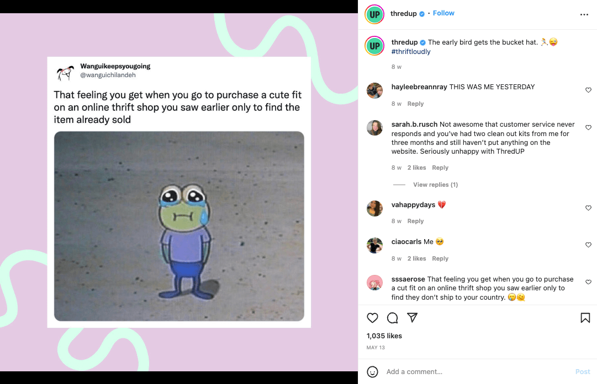The width and height of the screenshot is (597, 384).
Task: Like sarah.b.rusch's comment
Action: [x=588, y=128]
